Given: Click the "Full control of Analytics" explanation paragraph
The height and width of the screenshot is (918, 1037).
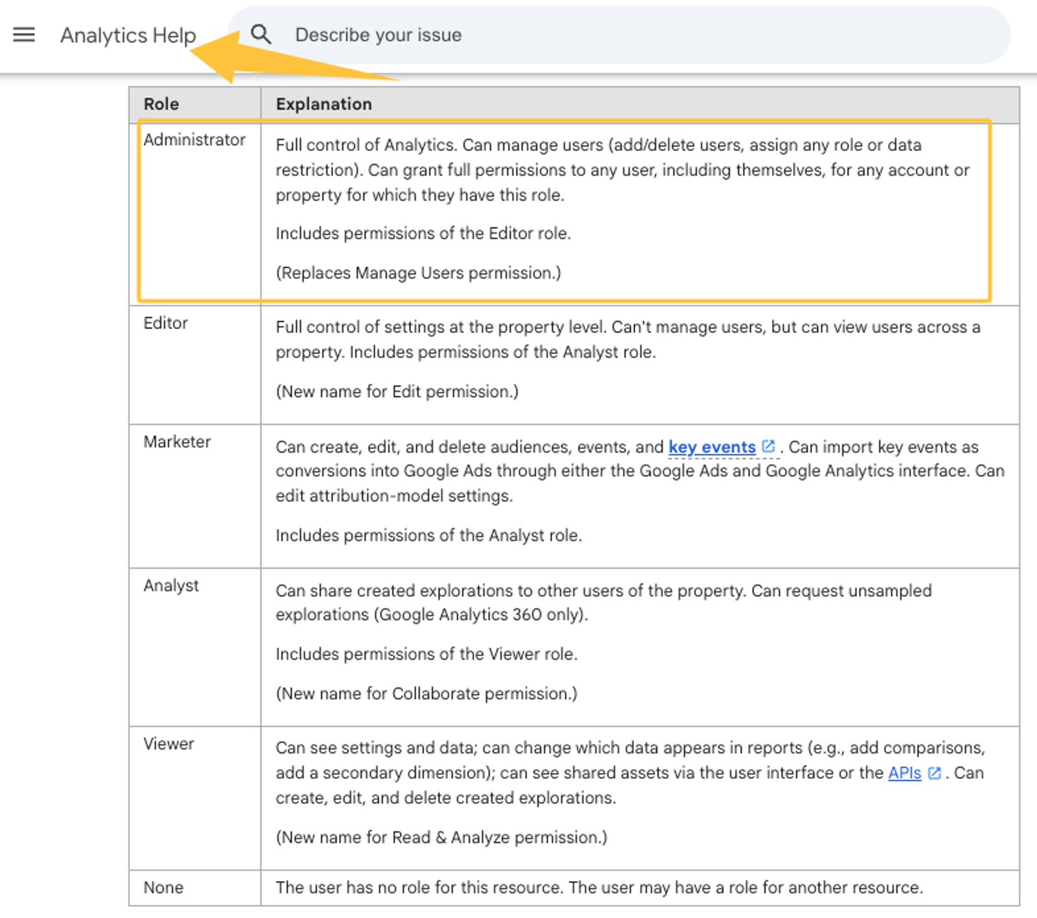Looking at the screenshot, I should (622, 170).
